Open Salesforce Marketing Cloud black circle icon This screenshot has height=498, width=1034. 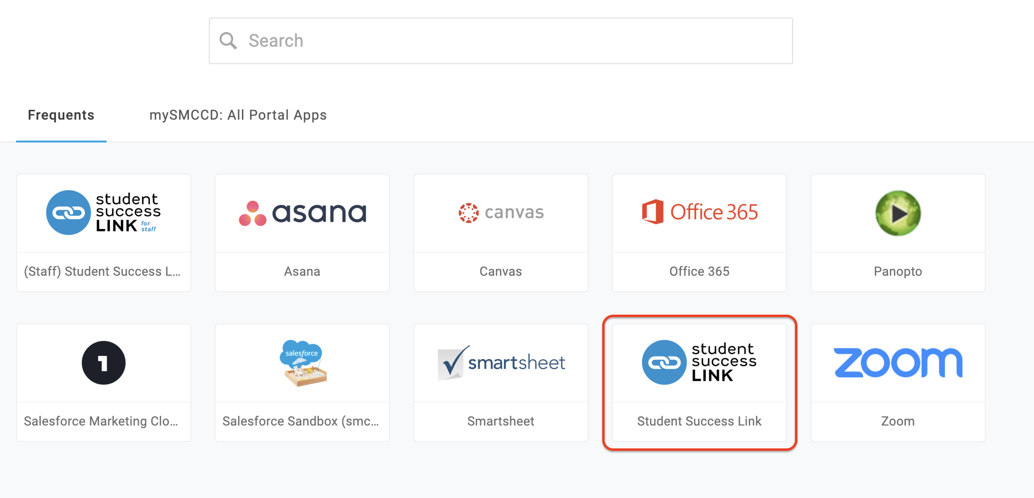point(104,363)
